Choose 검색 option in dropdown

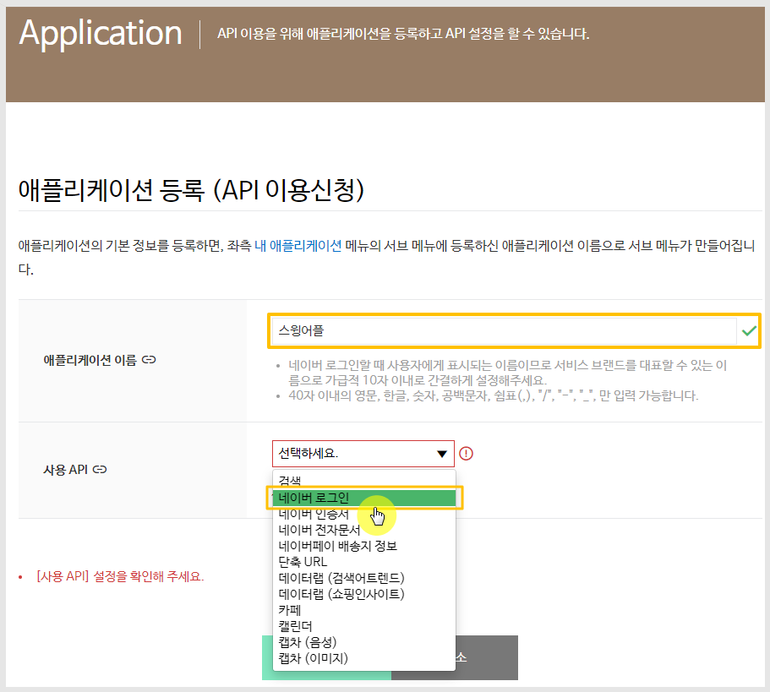pyautogui.click(x=364, y=480)
